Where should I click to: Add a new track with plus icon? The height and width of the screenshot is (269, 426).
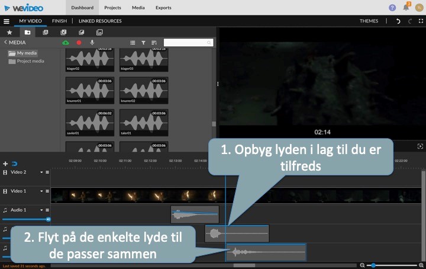click(x=5, y=164)
